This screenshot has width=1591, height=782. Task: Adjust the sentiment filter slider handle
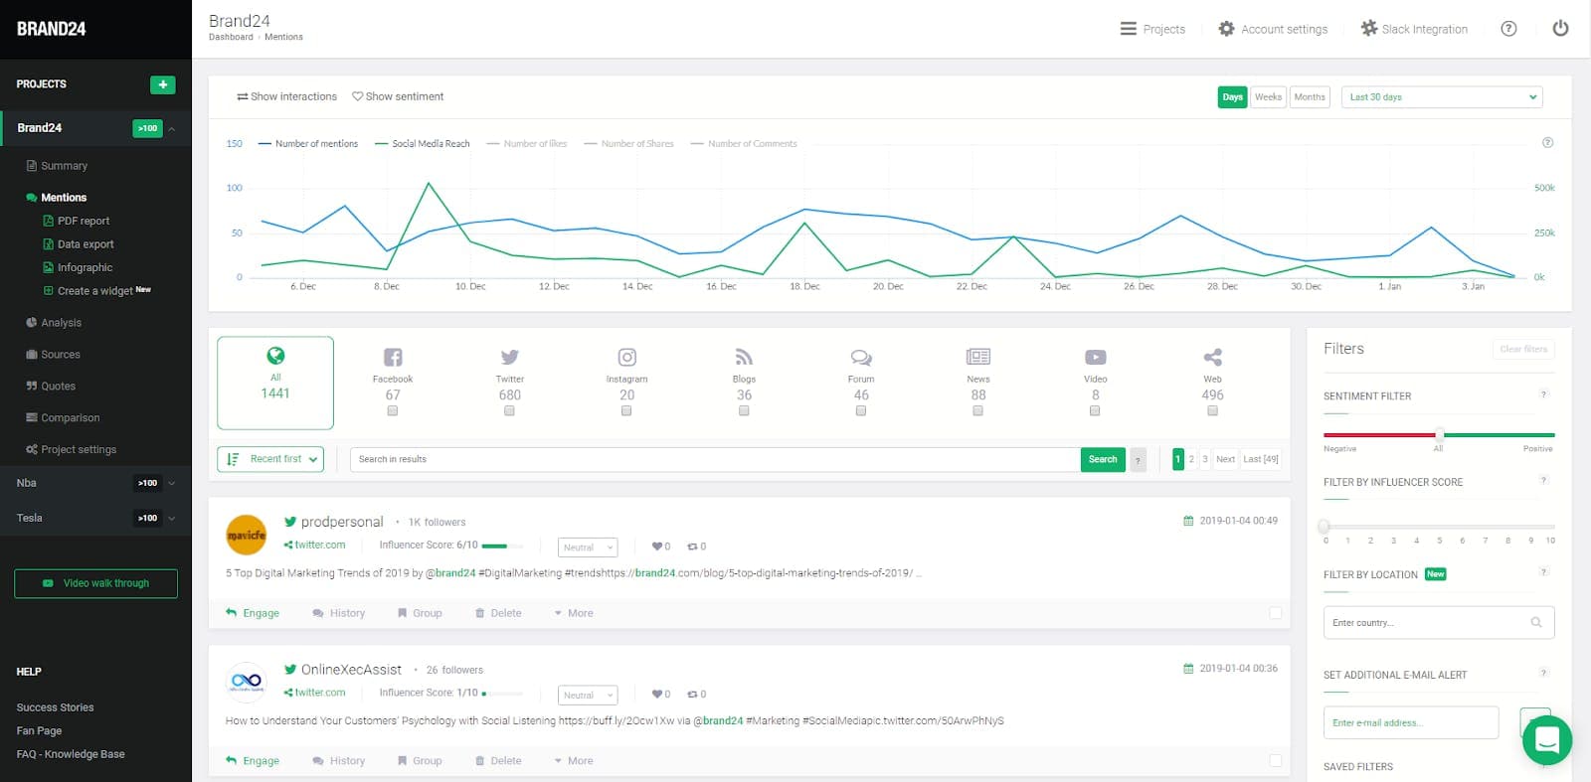click(x=1440, y=434)
